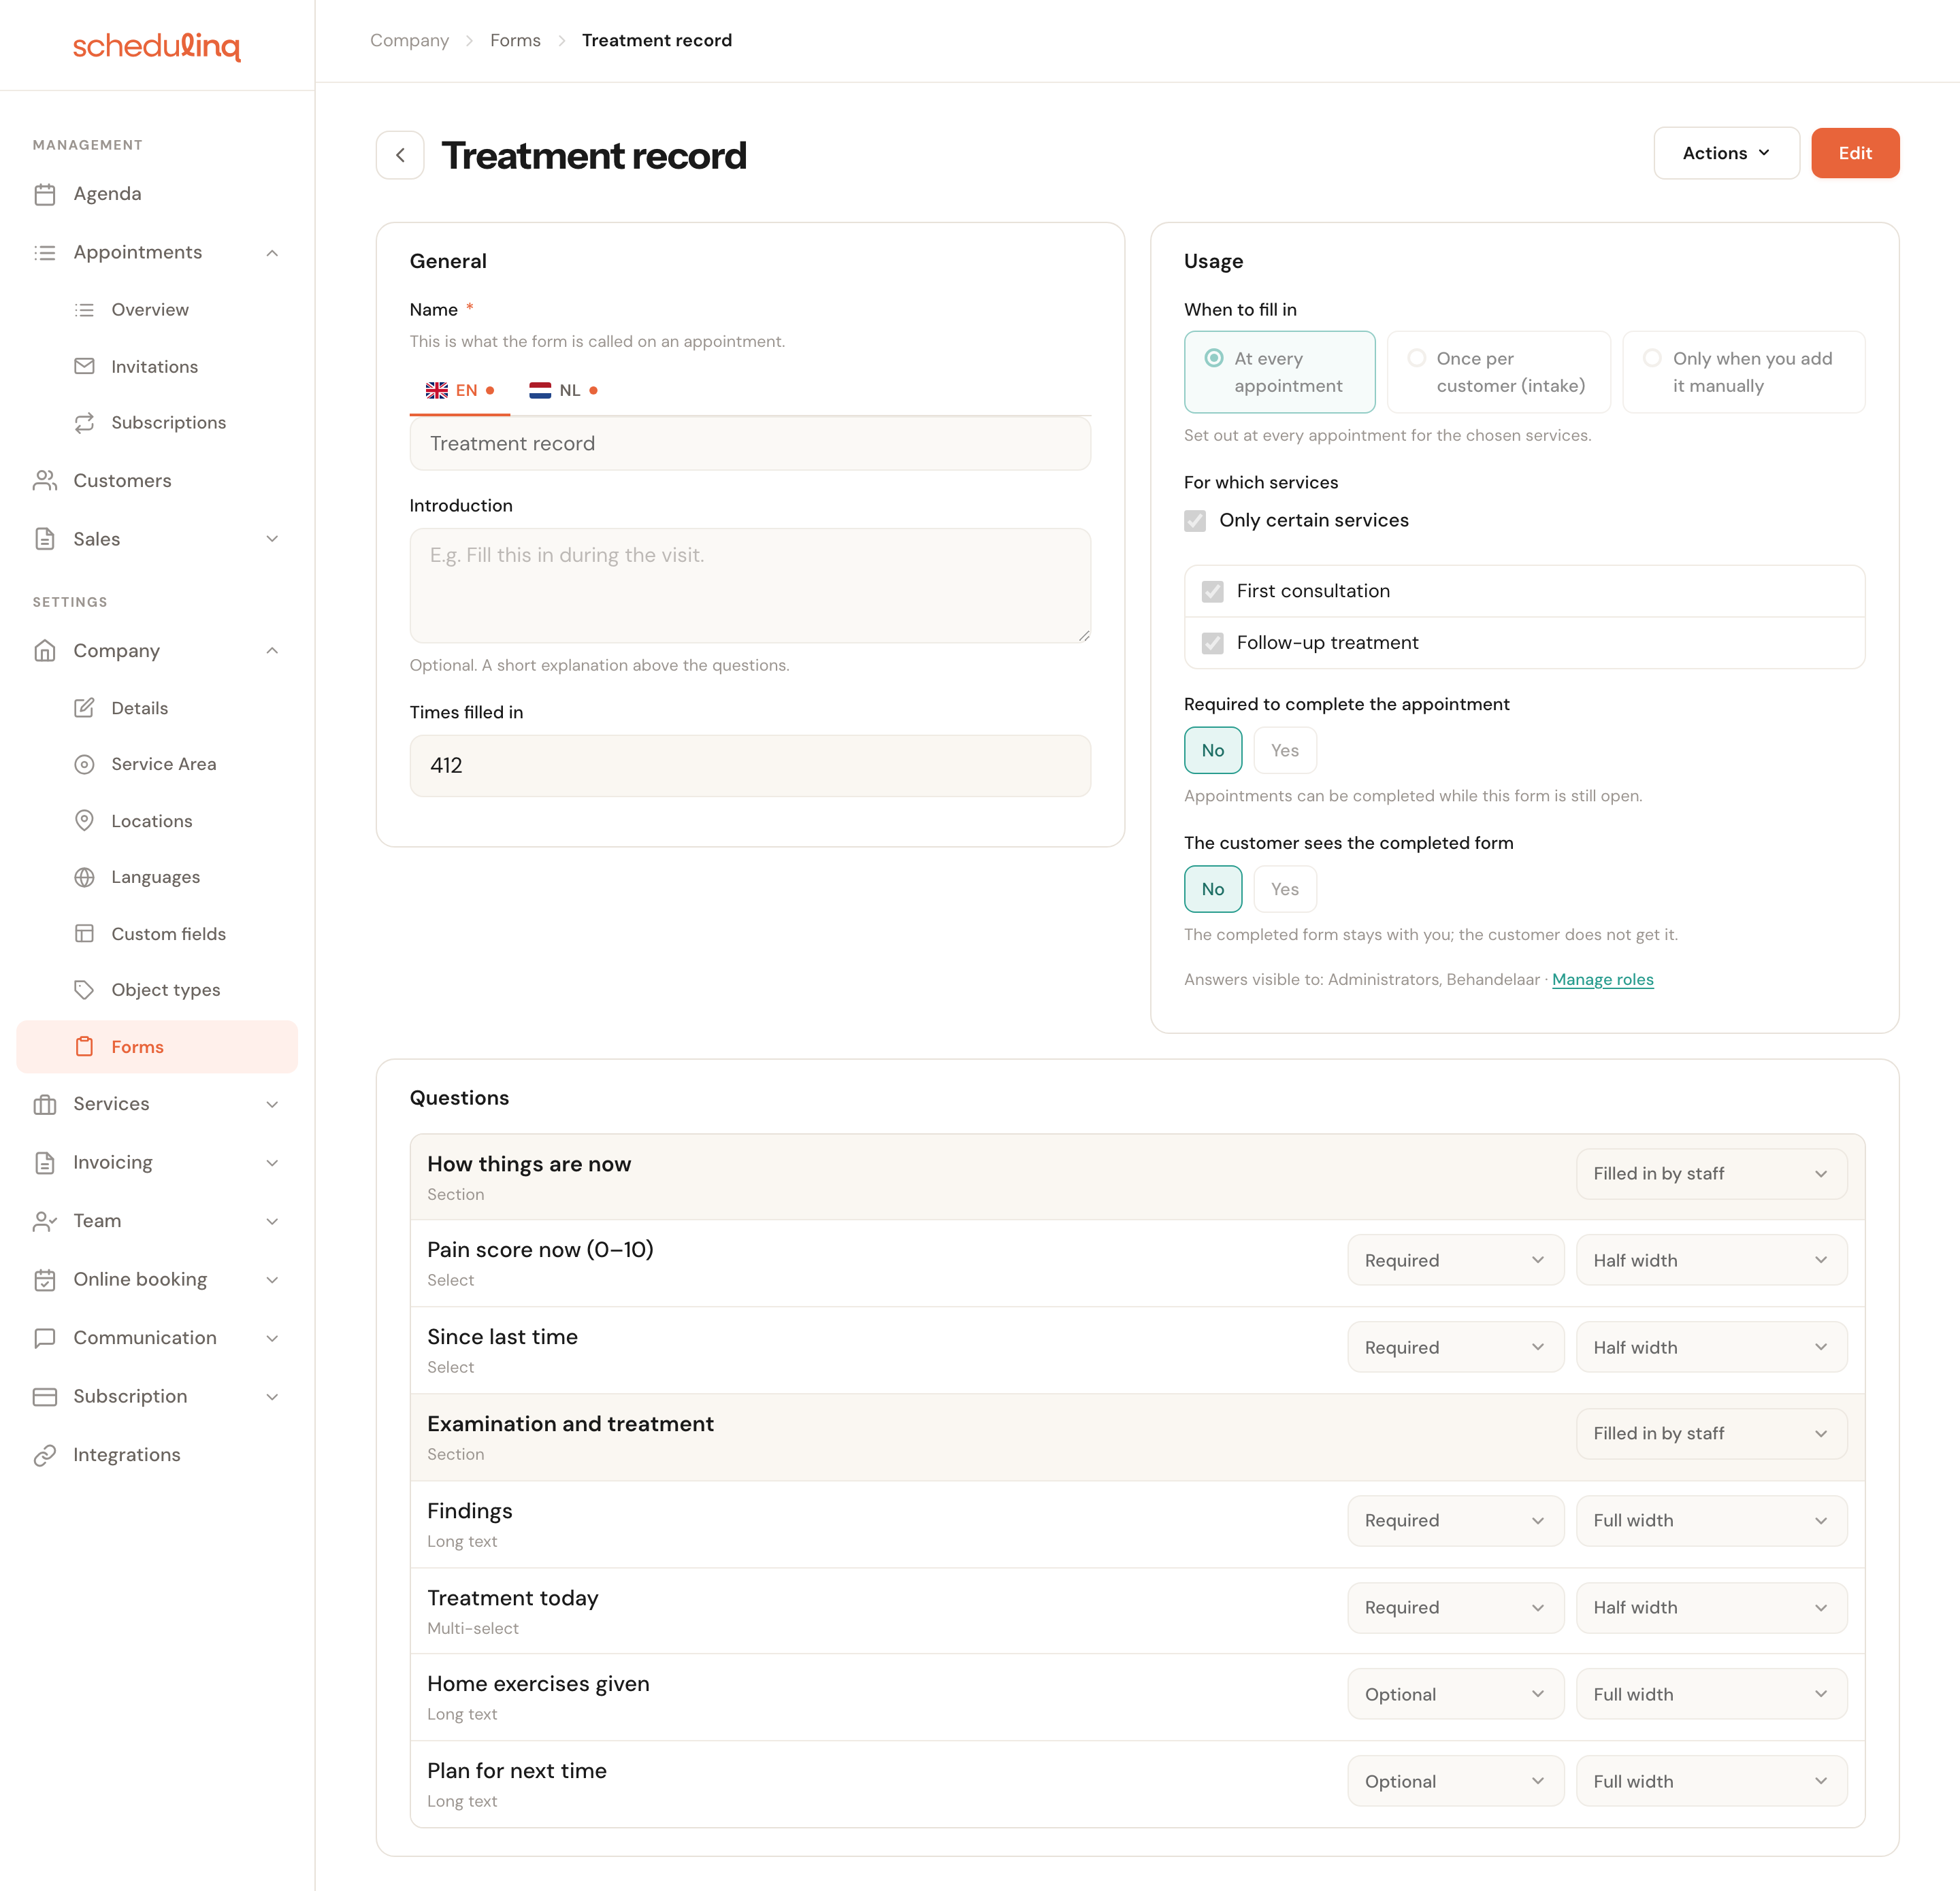Switch to the EN language tab
Image resolution: width=1960 pixels, height=1891 pixels.
click(460, 391)
